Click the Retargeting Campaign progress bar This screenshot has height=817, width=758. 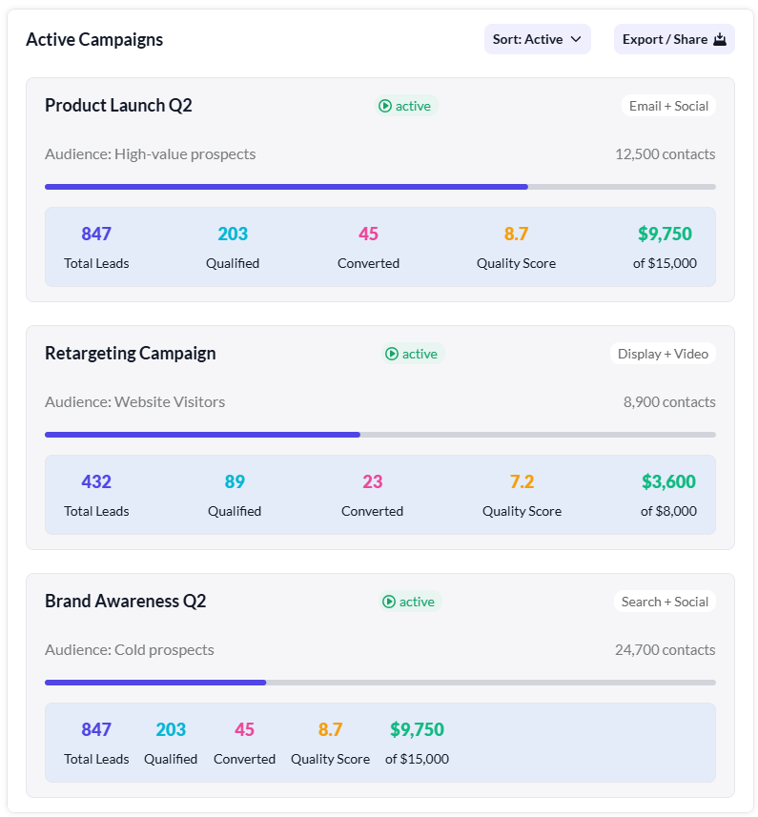tap(379, 435)
